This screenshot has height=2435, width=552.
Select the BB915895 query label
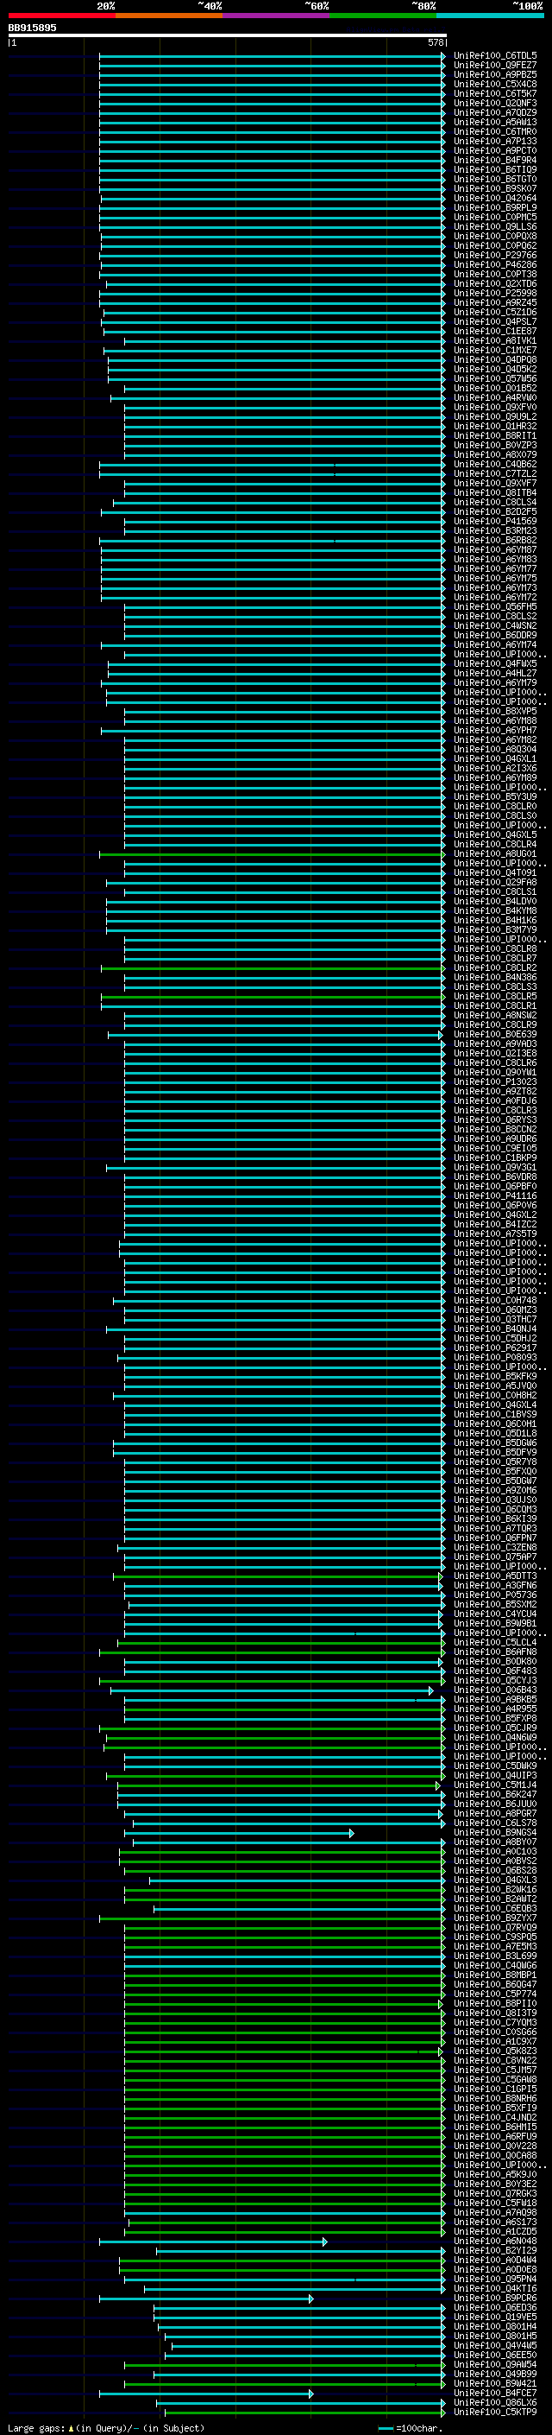[32, 28]
